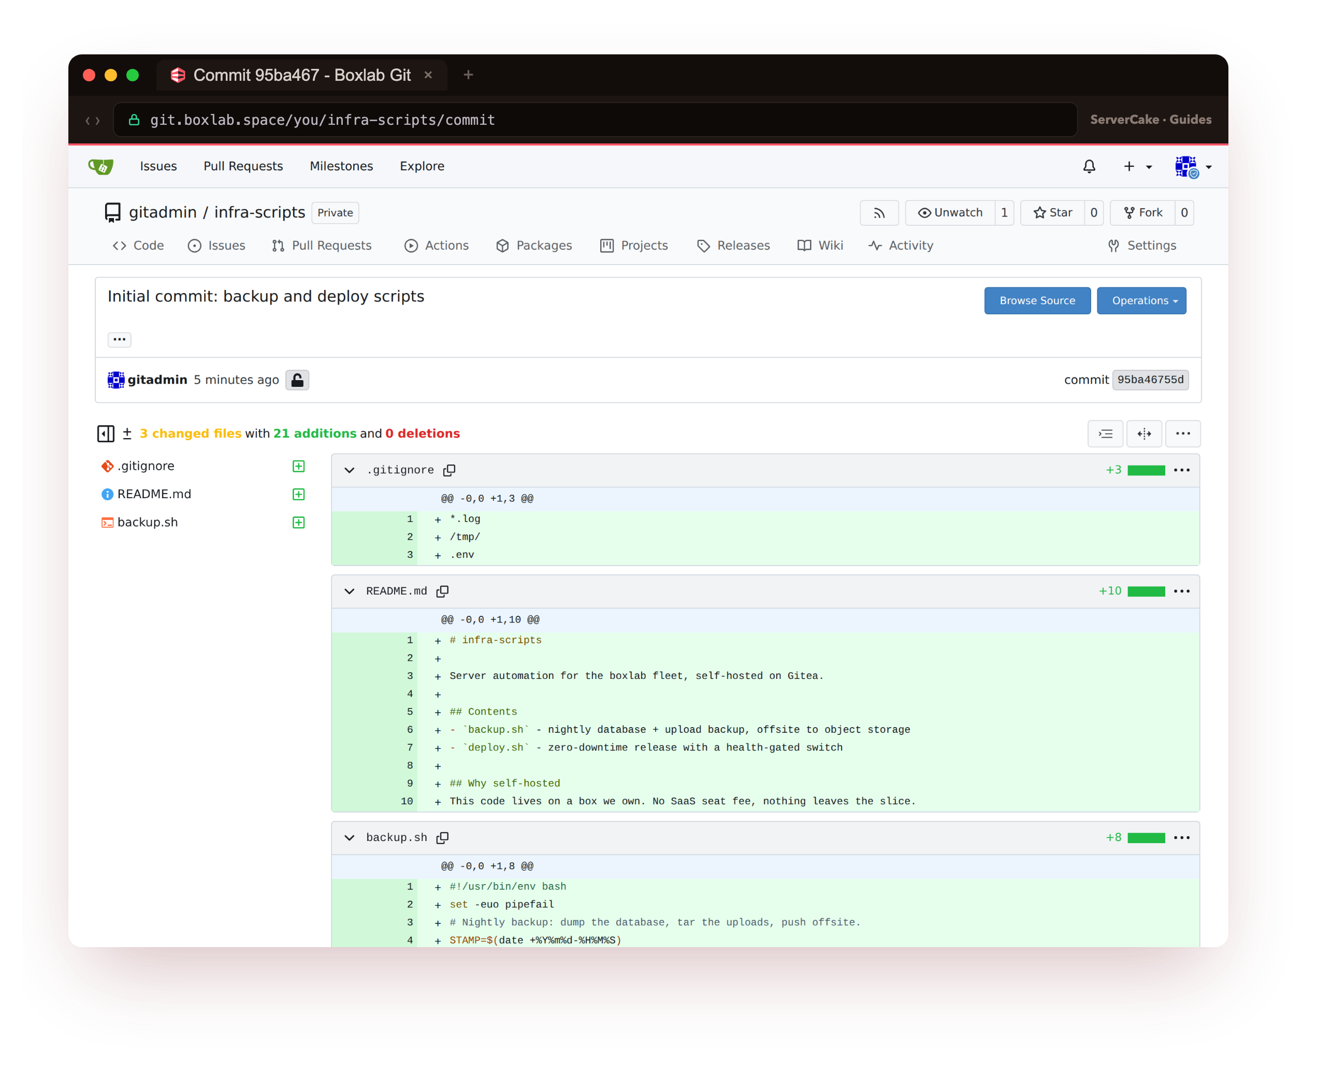1318x1072 pixels.
Task: Open the Activity tab
Action: 901,246
